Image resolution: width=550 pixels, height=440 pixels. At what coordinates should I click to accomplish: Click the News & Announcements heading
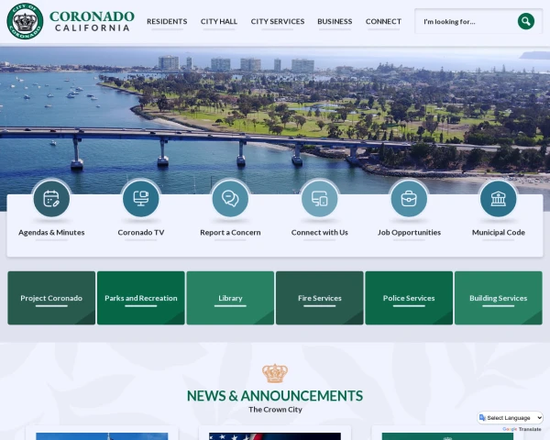(275, 396)
